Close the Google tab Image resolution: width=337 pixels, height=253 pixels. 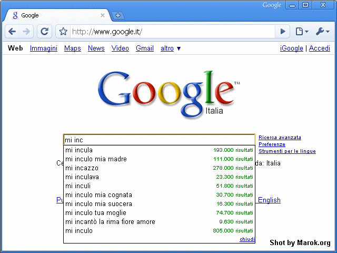click(103, 15)
